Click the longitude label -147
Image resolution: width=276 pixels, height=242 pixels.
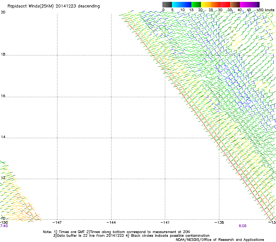[57, 223]
